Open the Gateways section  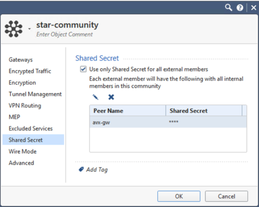point(21,60)
